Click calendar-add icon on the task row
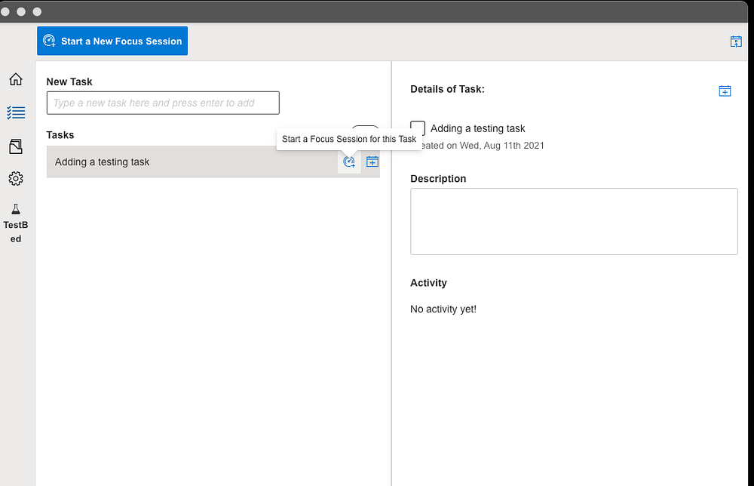 [372, 161]
